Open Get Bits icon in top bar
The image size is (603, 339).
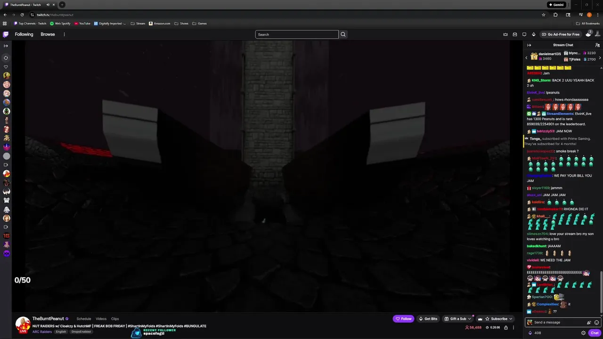pos(533,34)
